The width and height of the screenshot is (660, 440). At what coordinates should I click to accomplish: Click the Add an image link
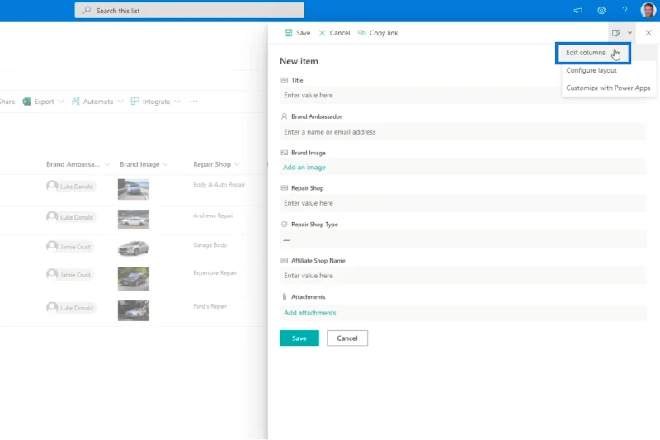click(x=304, y=167)
